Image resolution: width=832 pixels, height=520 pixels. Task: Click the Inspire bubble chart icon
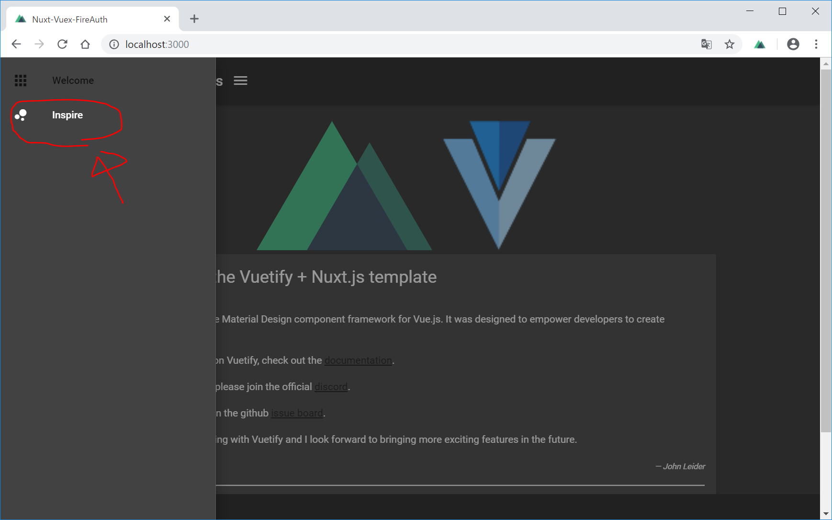21,115
